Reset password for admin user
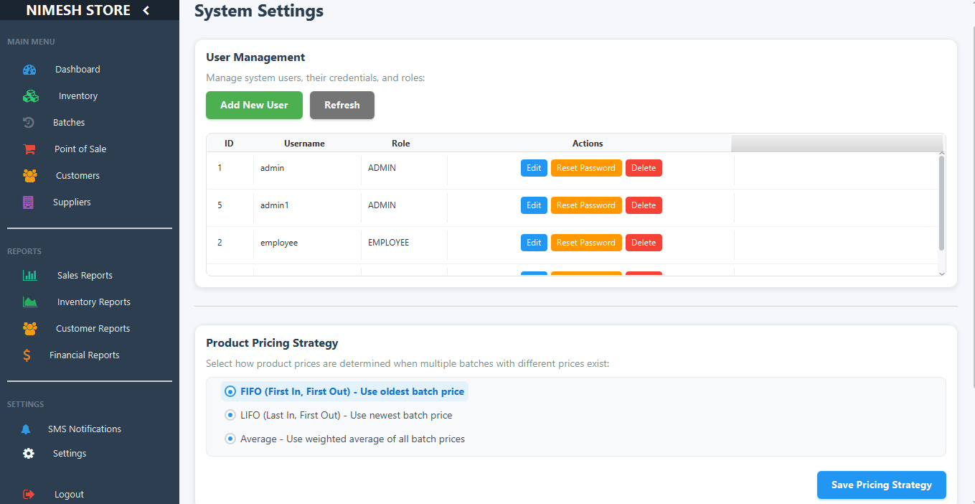The image size is (975, 504). click(586, 168)
